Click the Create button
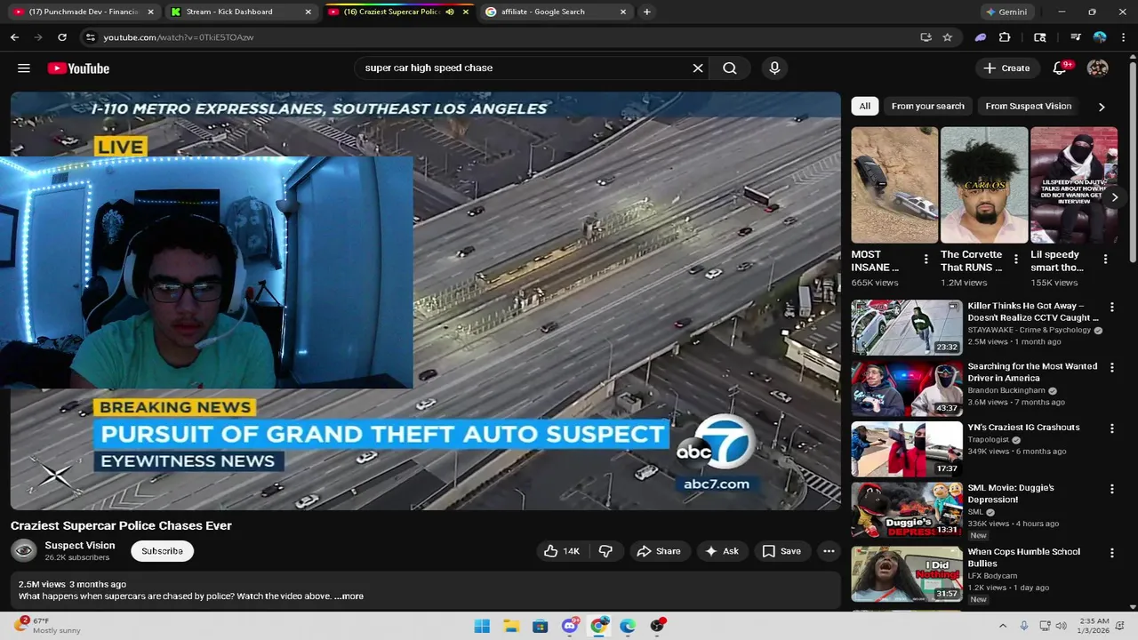Viewport: 1138px width, 640px height. point(1006,68)
